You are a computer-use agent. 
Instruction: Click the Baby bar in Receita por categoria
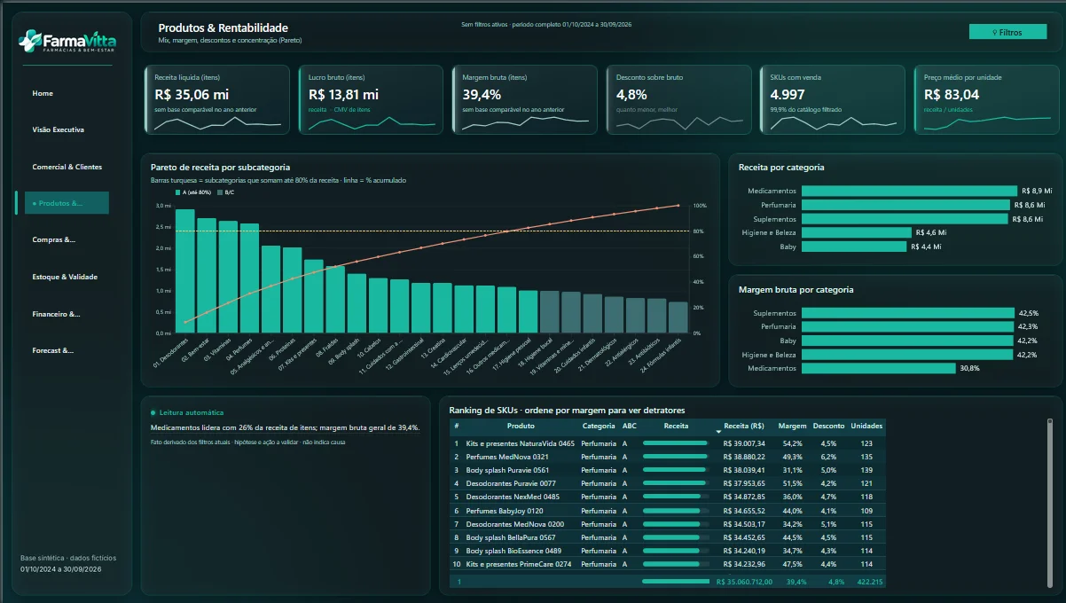pyautogui.click(x=853, y=247)
